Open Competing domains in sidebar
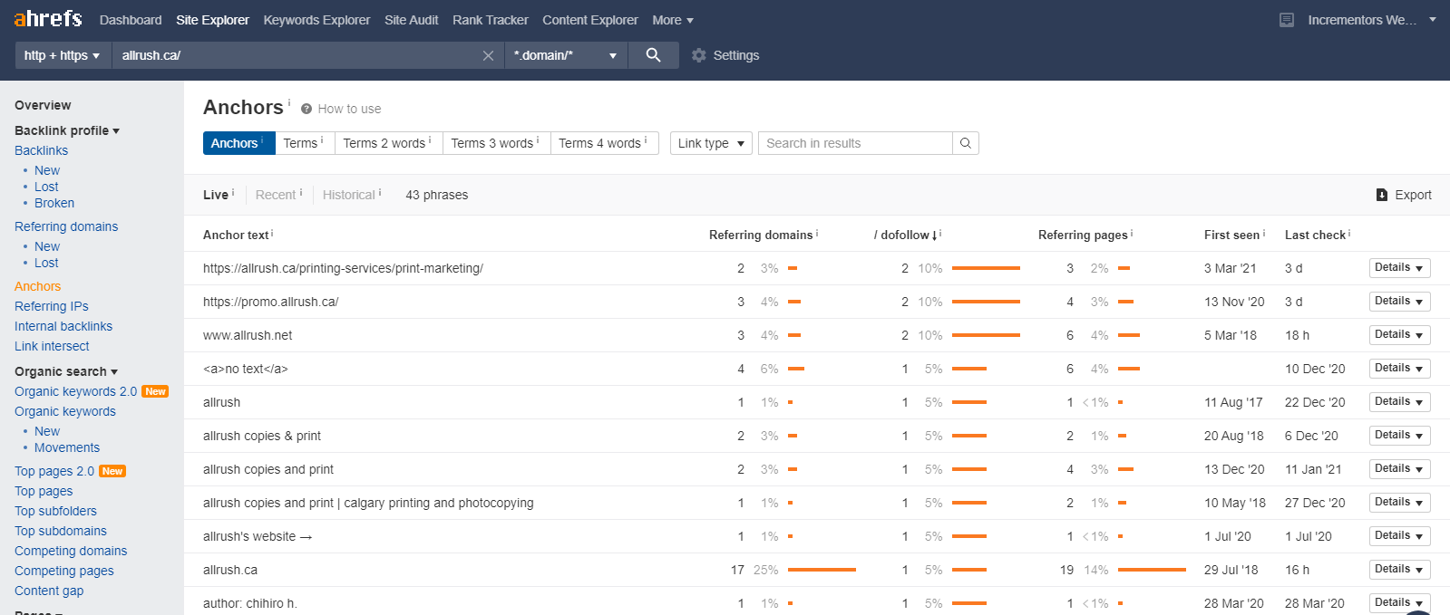The image size is (1450, 615). [71, 551]
